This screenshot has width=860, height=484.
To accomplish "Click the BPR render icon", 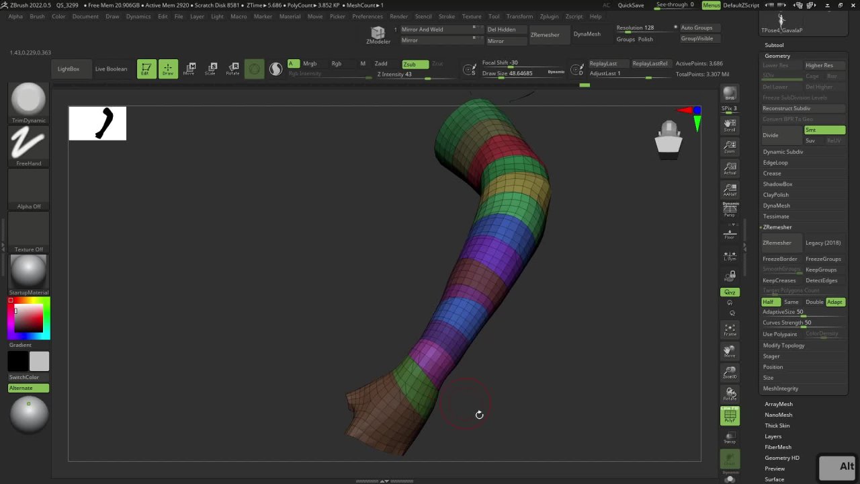I will pyautogui.click(x=730, y=94).
